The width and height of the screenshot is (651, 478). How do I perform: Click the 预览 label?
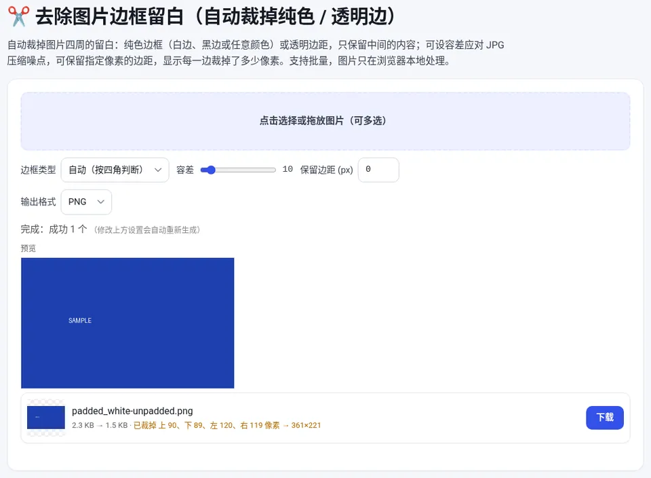28,248
